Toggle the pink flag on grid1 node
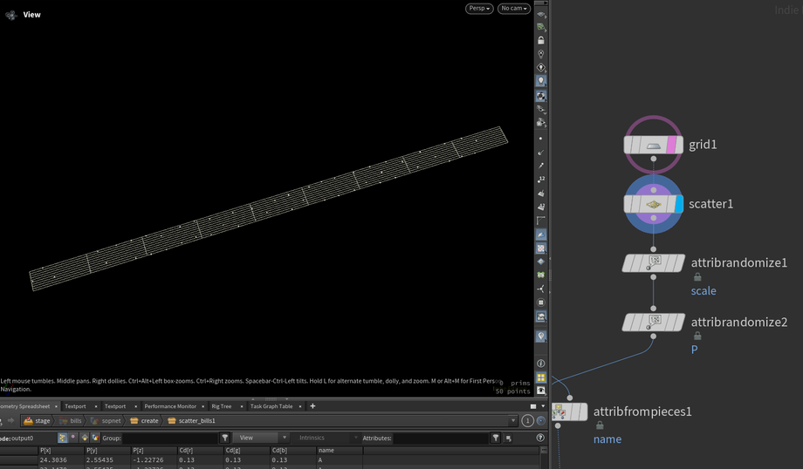Image resolution: width=803 pixels, height=469 pixels. click(672, 145)
